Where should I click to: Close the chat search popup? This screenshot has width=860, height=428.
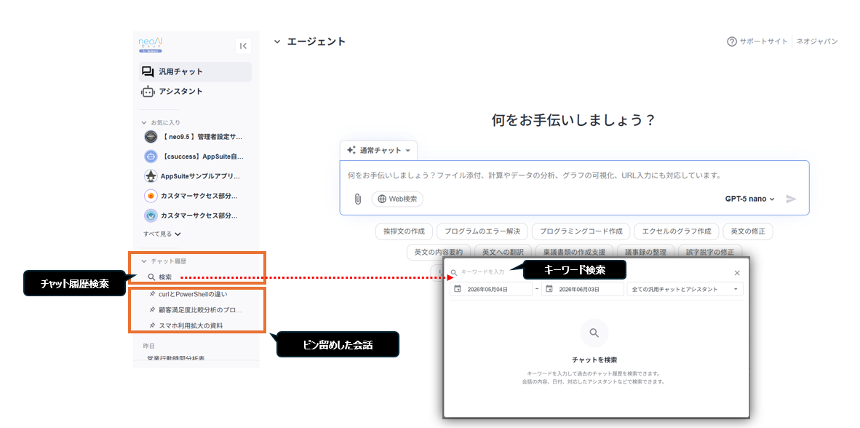[737, 273]
